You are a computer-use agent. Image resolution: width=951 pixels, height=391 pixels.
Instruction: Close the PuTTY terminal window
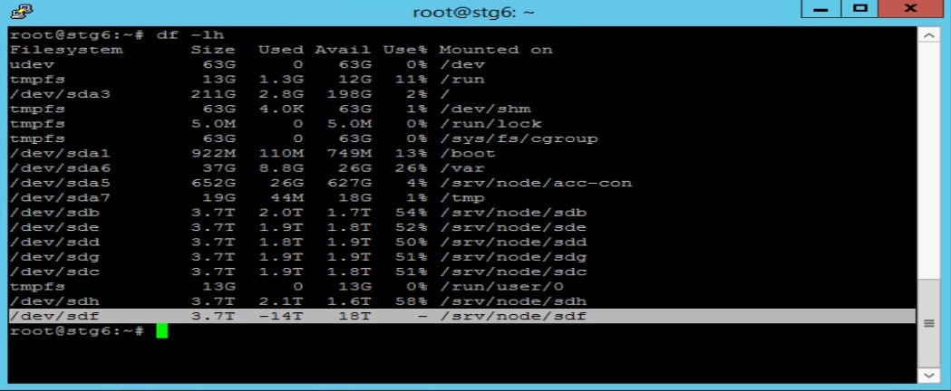pyautogui.click(x=910, y=9)
